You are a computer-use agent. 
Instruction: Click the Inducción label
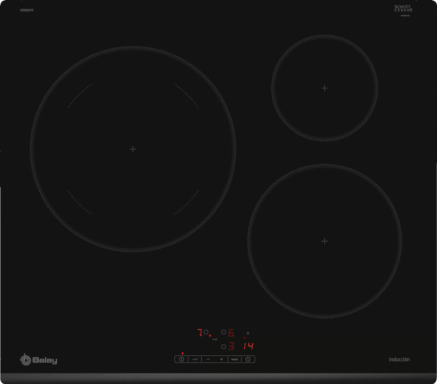coord(399,360)
